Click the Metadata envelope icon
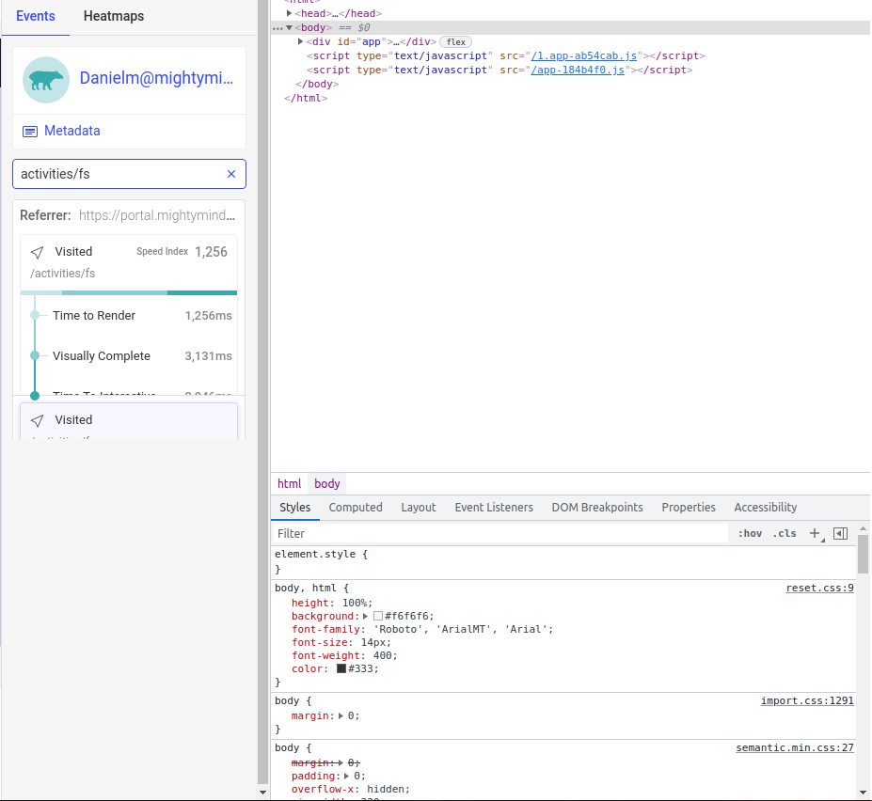The image size is (872, 801). pos(29,131)
